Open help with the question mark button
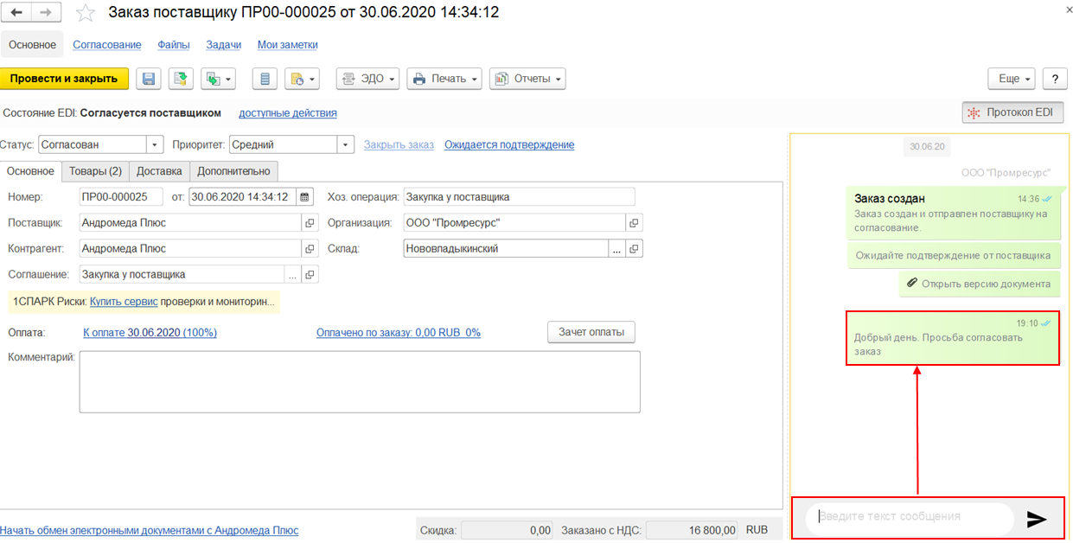This screenshot has height=543, width=1073. tap(1055, 79)
